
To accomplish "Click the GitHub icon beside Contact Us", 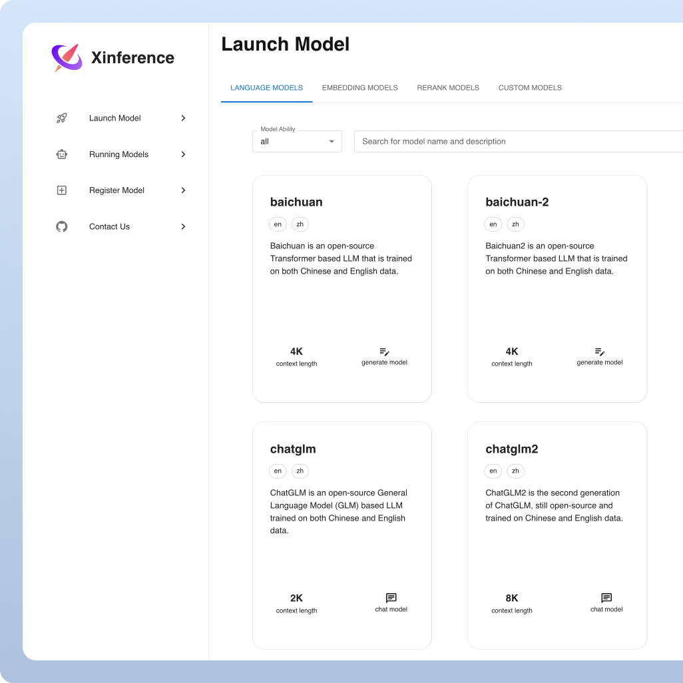I will [62, 226].
